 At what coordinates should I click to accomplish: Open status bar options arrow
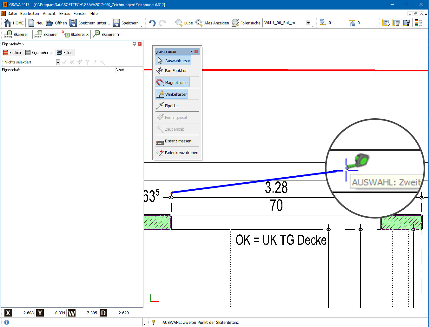pos(144,324)
